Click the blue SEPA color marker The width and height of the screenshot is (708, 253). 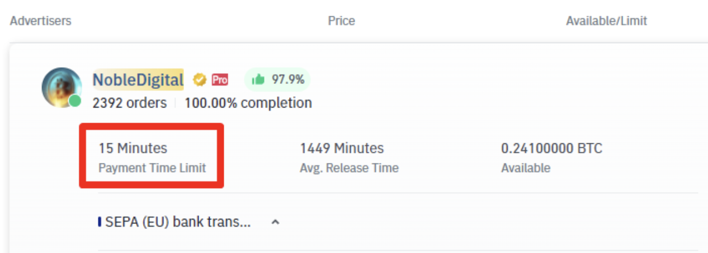click(x=99, y=222)
